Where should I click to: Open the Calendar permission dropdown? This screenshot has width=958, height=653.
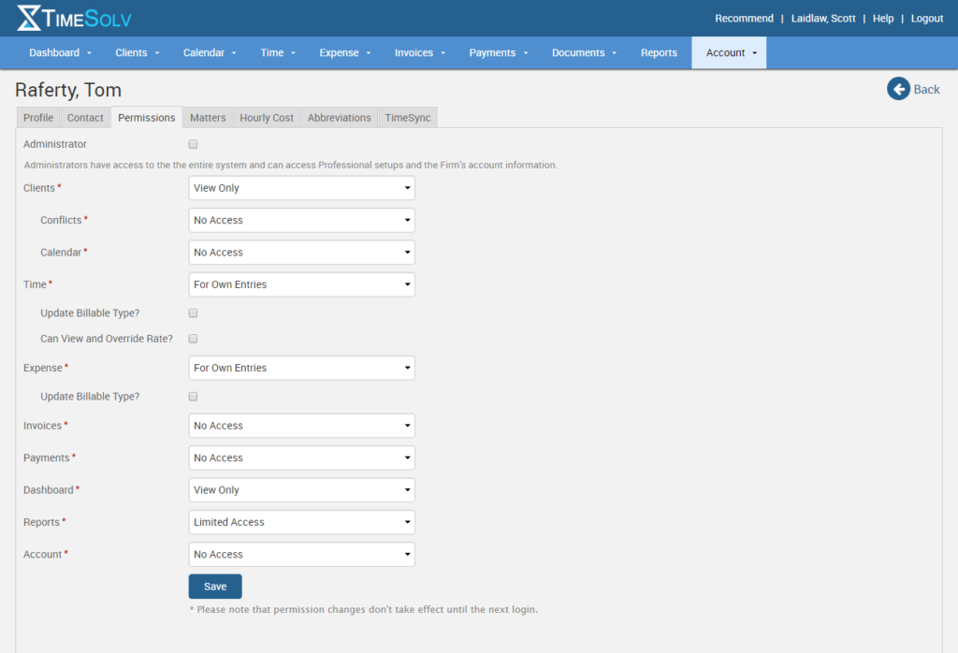[x=301, y=252]
